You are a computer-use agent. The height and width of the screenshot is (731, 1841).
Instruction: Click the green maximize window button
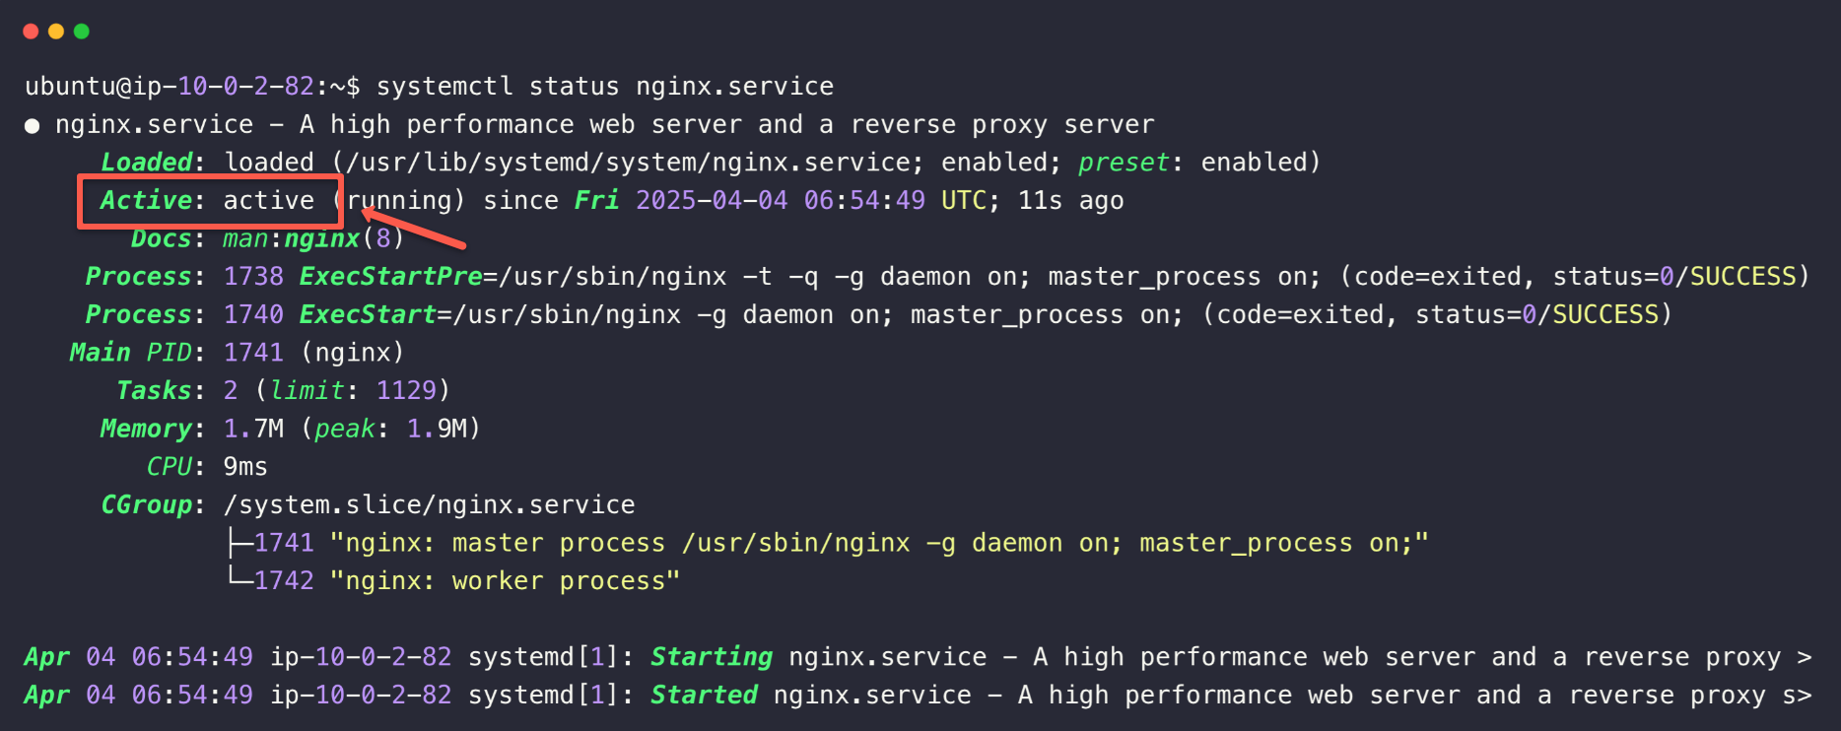[x=82, y=32]
